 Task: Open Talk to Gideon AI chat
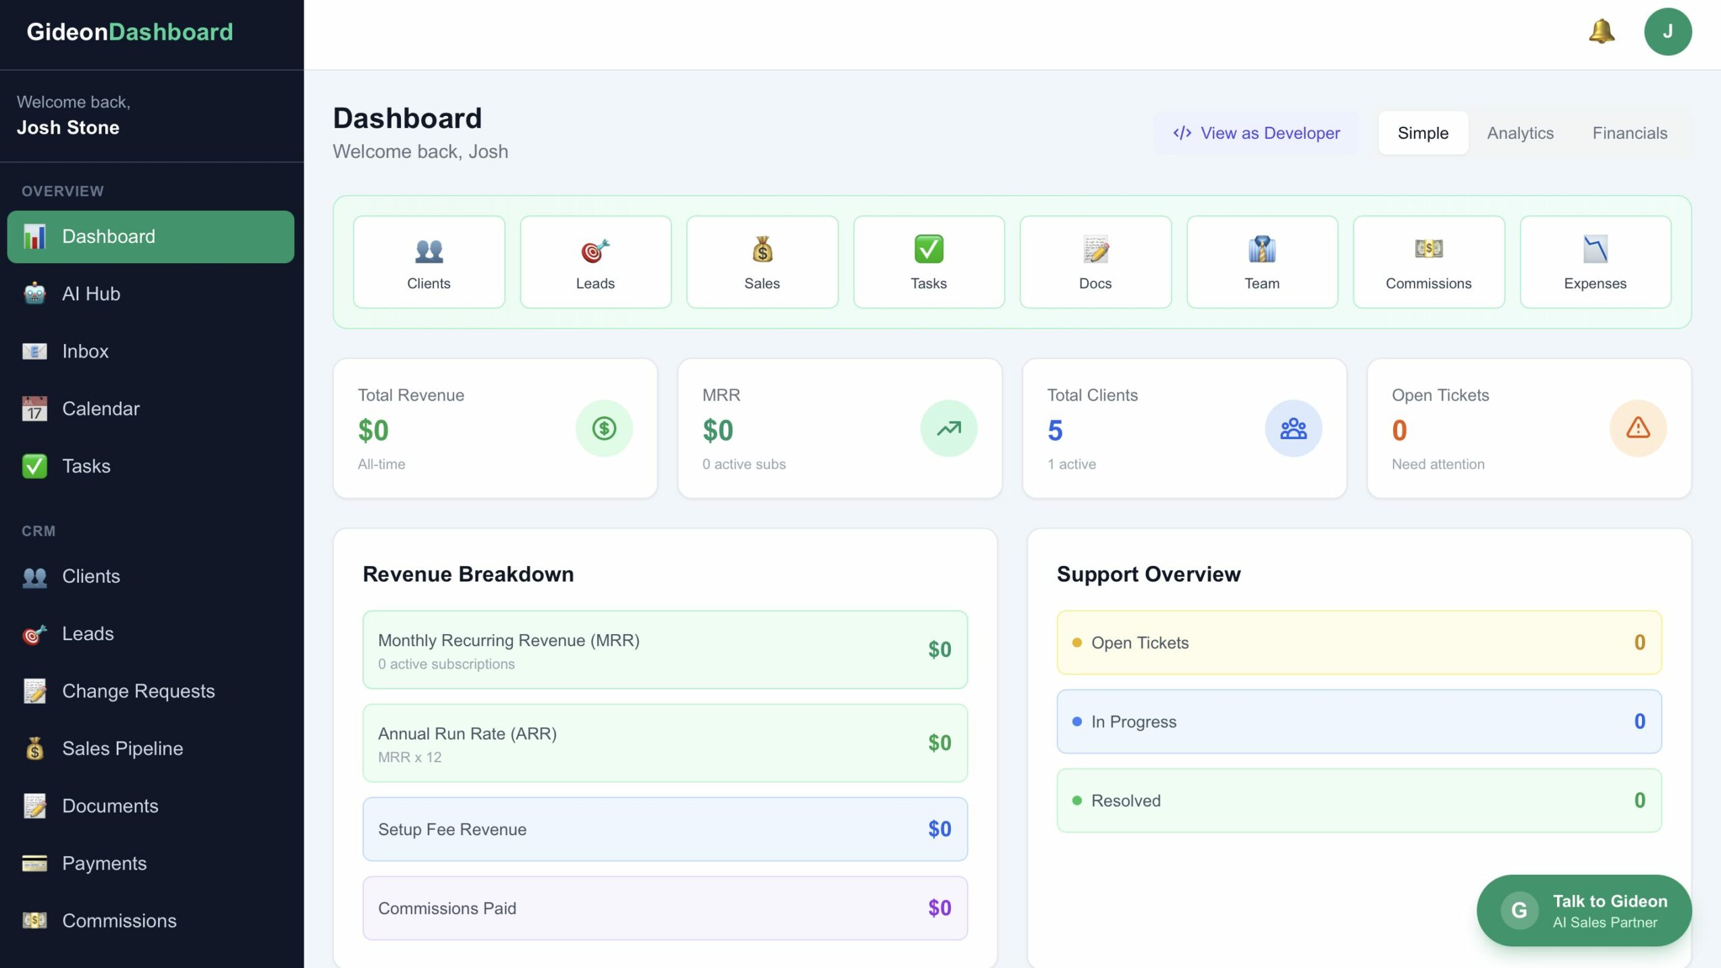pos(1583,911)
